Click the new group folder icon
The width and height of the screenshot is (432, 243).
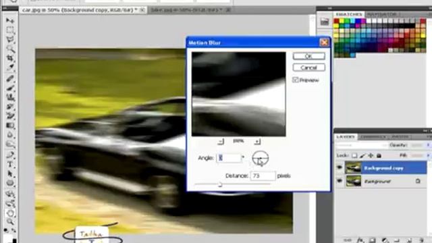coord(397,240)
